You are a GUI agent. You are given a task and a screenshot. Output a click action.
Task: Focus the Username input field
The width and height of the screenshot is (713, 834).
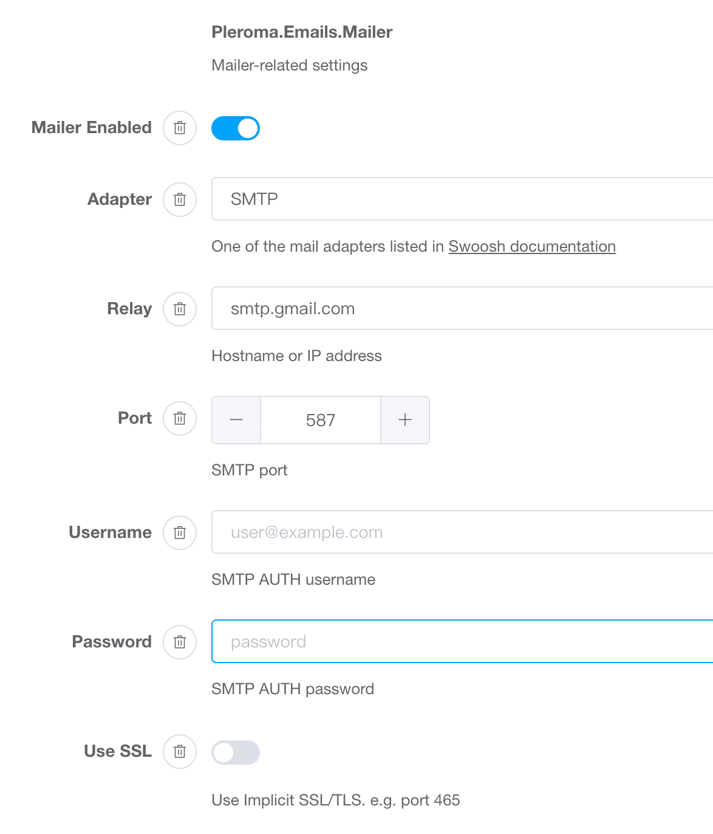coord(462,532)
